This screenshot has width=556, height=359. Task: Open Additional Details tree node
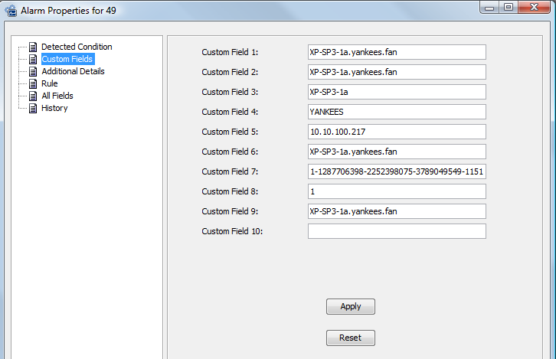(73, 72)
